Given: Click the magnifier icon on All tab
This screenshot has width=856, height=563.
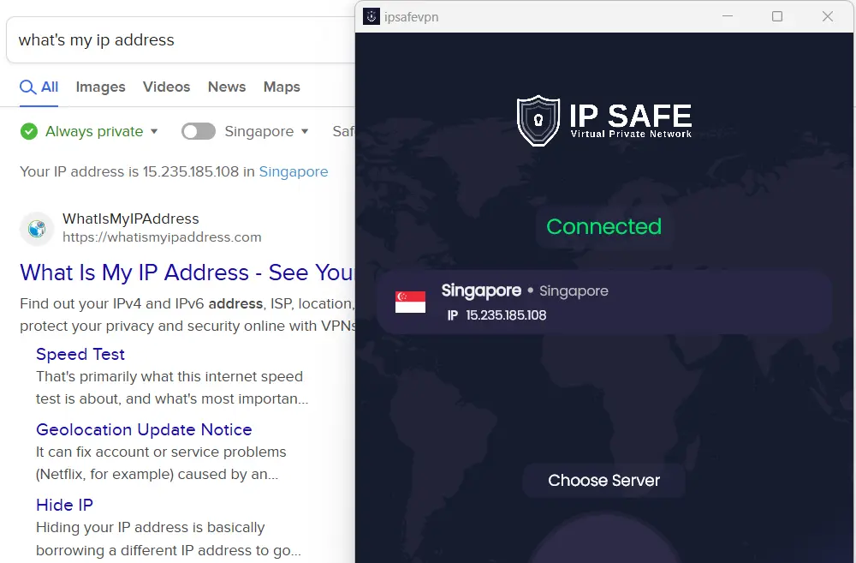Looking at the screenshot, I should click(28, 87).
